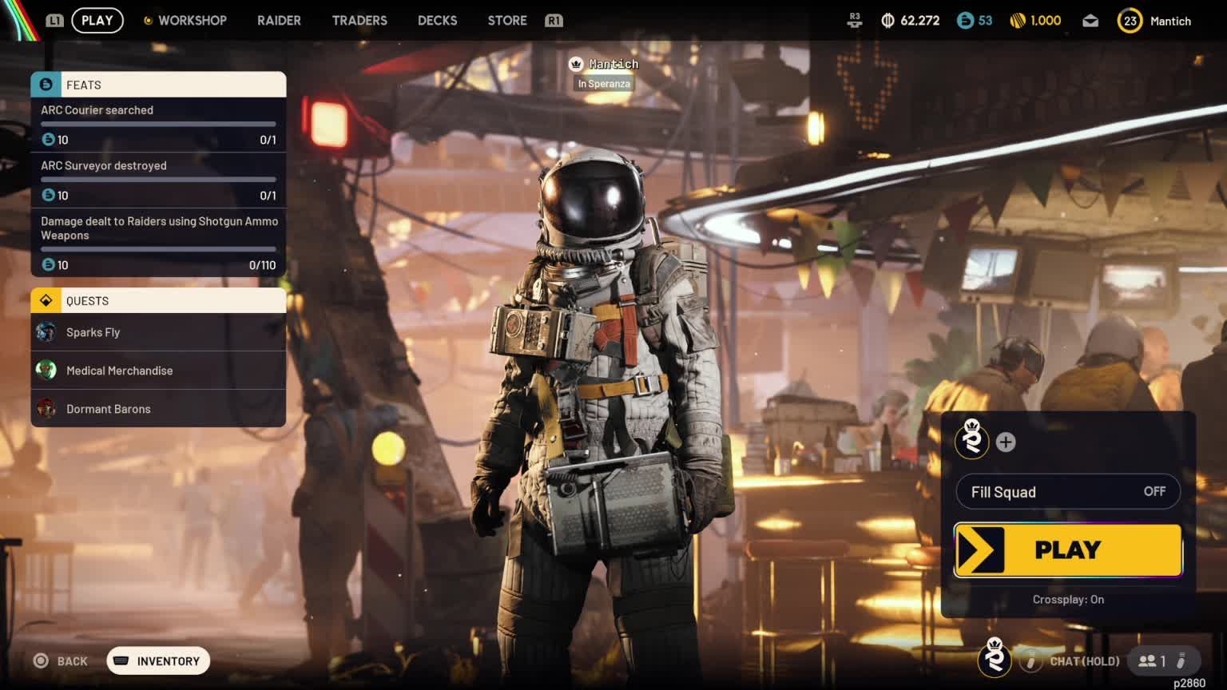This screenshot has width=1227, height=690.
Task: Select the PLAY tab in top navigation
Action: click(97, 21)
